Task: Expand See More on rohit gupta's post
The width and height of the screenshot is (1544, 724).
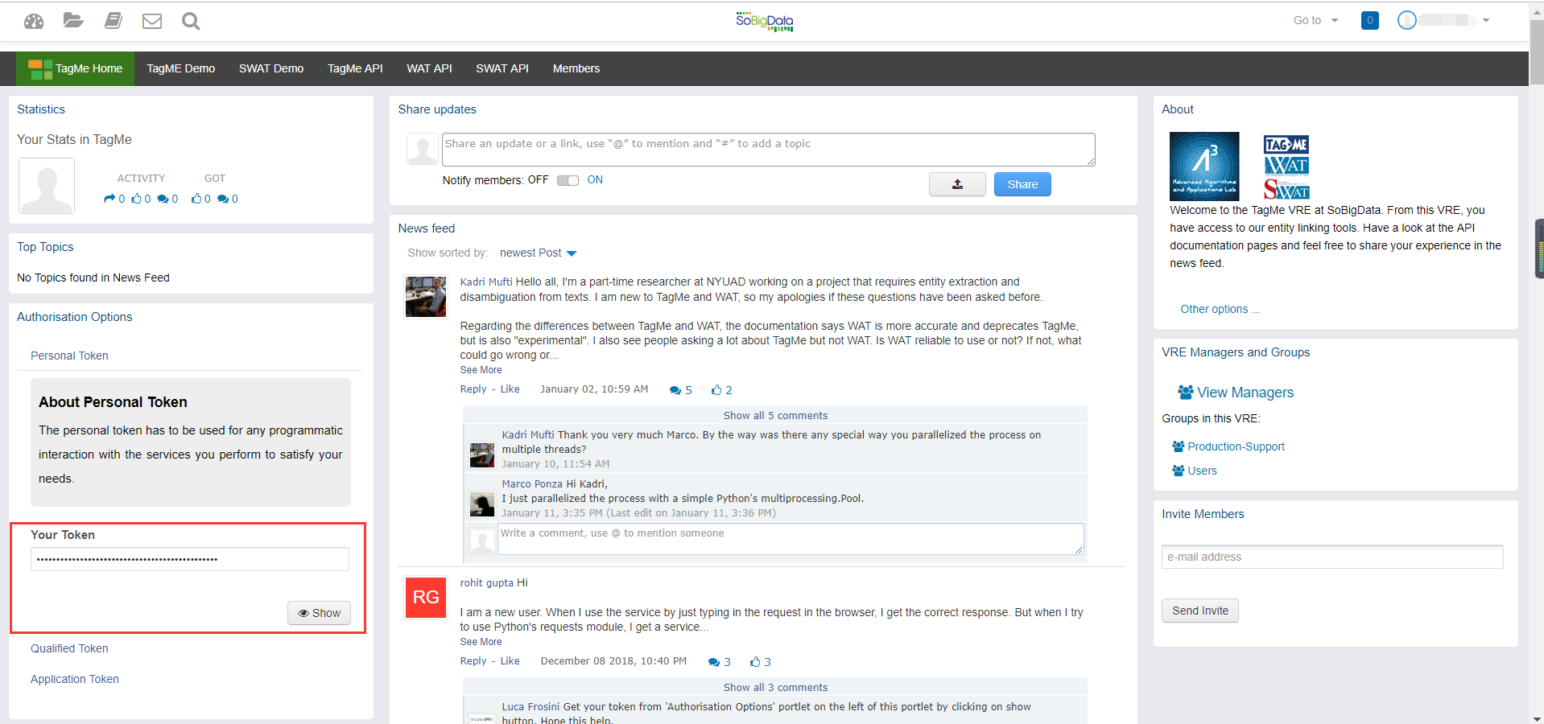Action: 481,642
